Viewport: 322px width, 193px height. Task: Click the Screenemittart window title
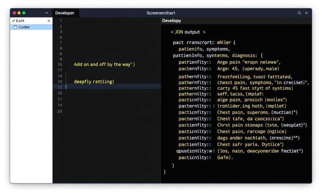[x=161, y=13]
